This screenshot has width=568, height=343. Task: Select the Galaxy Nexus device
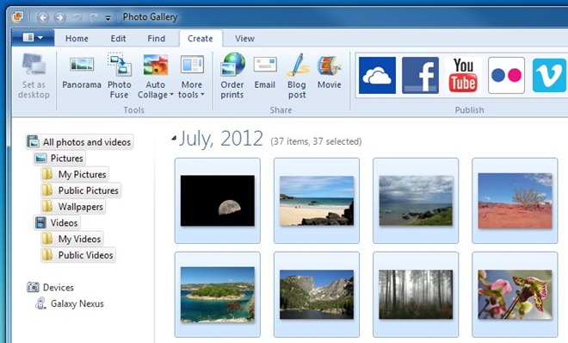70,303
